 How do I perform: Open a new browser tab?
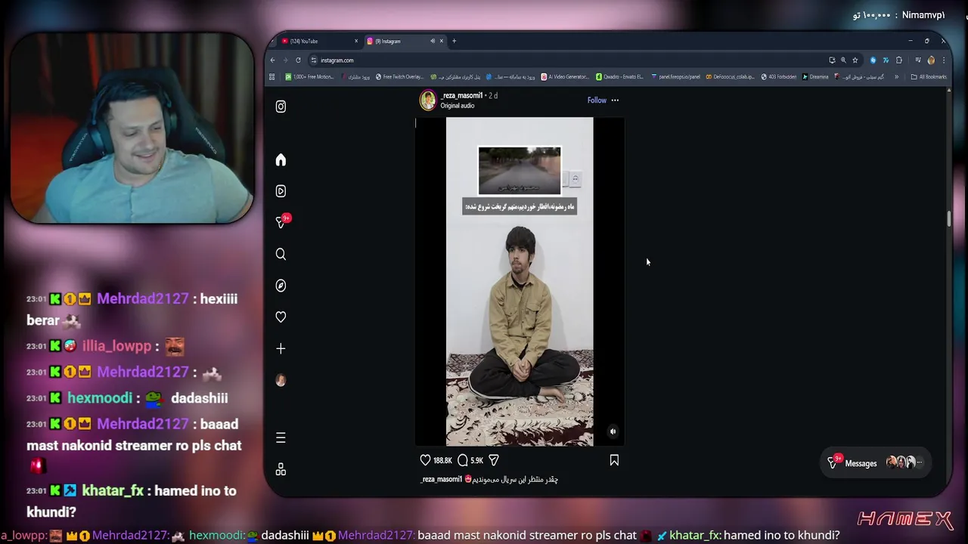[454, 41]
